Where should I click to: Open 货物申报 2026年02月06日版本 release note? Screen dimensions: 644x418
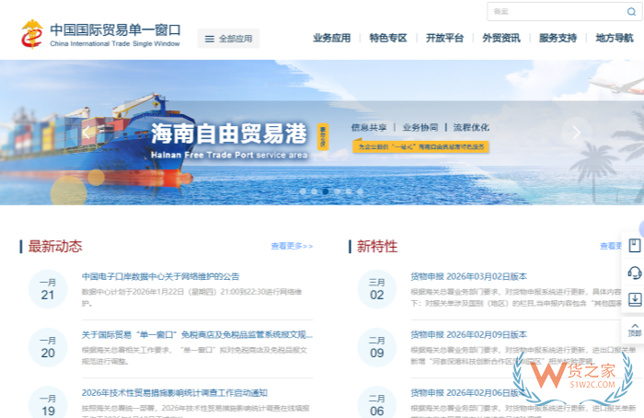(468, 392)
